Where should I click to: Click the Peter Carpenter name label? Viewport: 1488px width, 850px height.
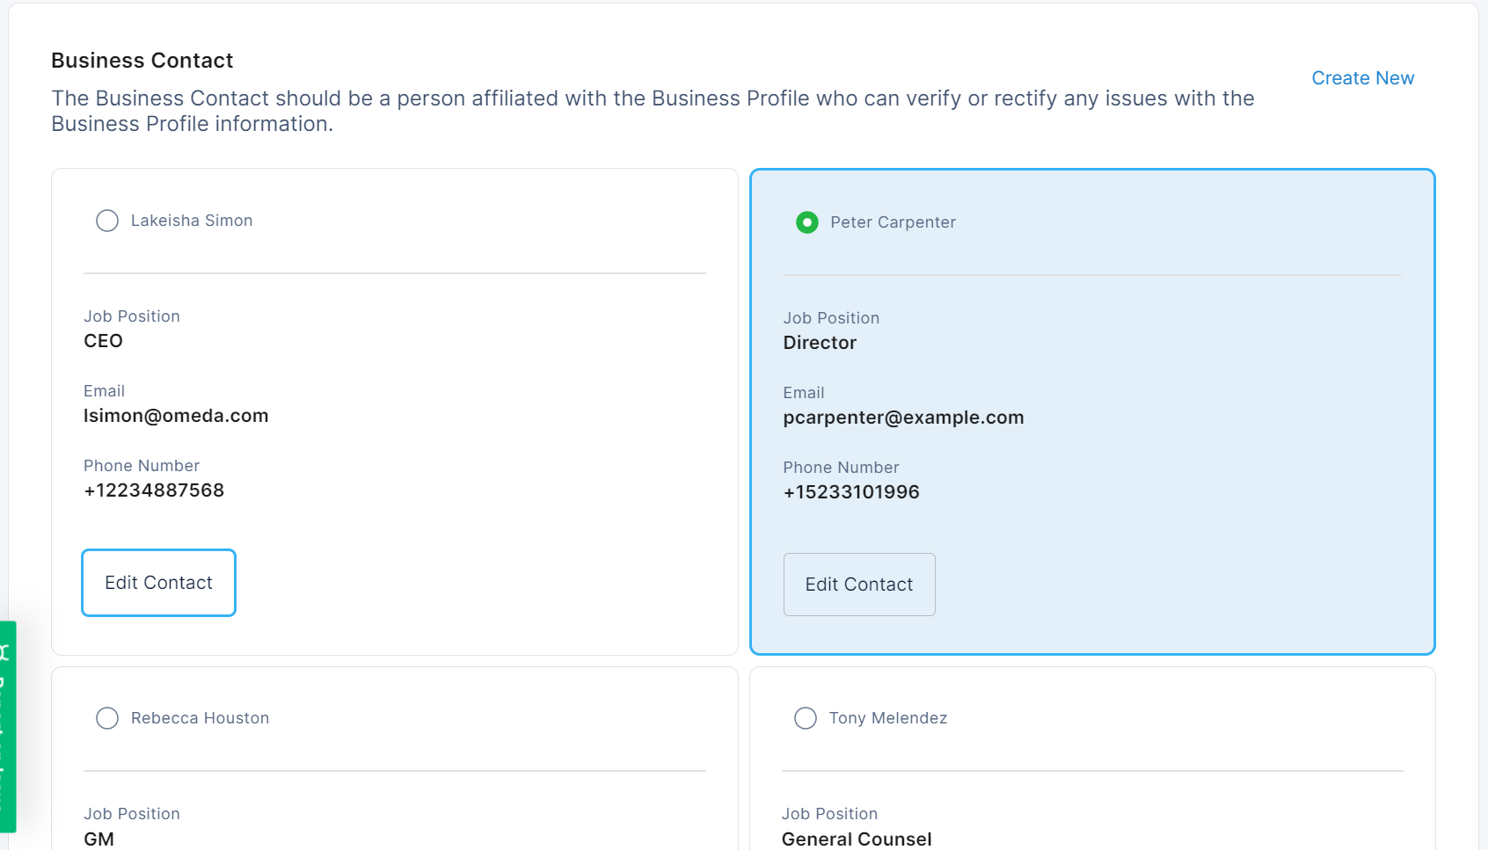pos(893,222)
